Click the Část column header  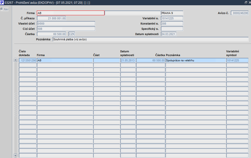[x=96, y=55]
